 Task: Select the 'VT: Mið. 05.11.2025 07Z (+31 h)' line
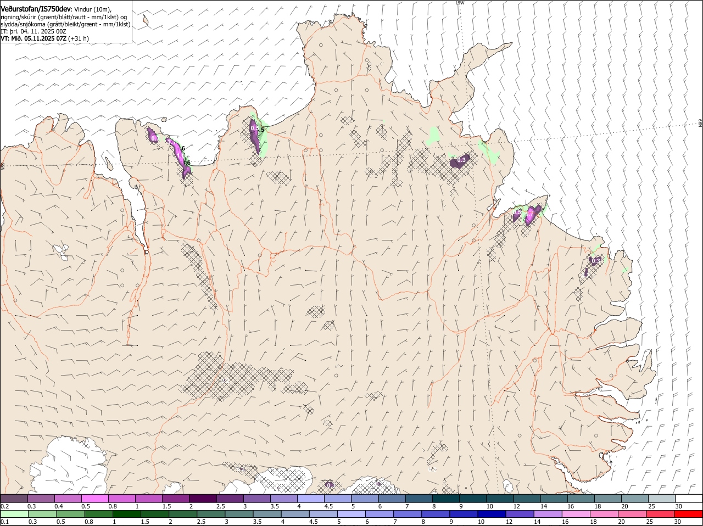44,39
